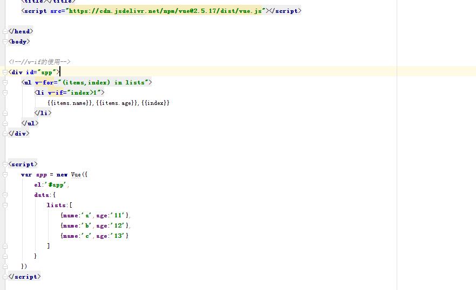Click fold end marker beside </script> last line
Viewport: 476px width, 290px height.
coord(5,277)
